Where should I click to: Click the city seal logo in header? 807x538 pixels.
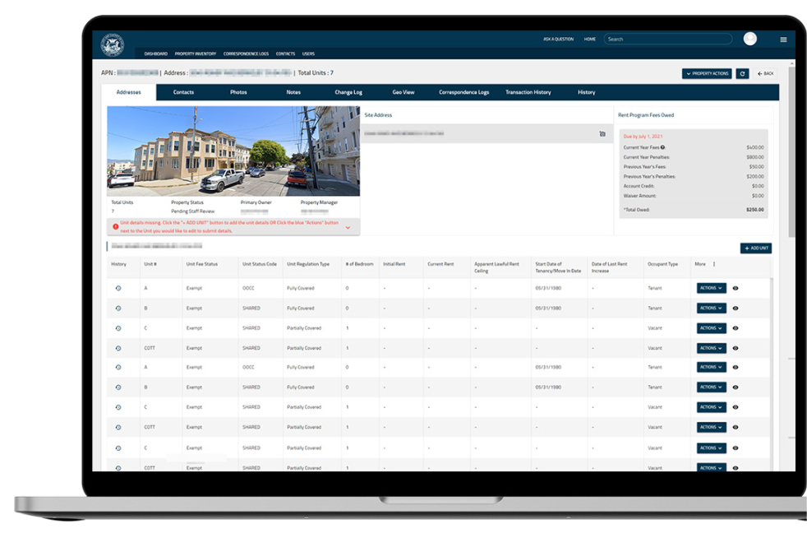click(x=112, y=44)
